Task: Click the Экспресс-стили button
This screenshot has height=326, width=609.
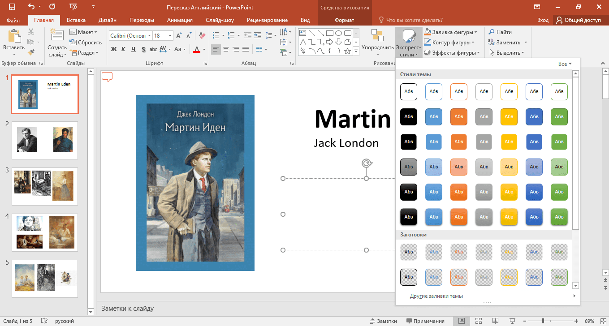Action: (x=408, y=43)
